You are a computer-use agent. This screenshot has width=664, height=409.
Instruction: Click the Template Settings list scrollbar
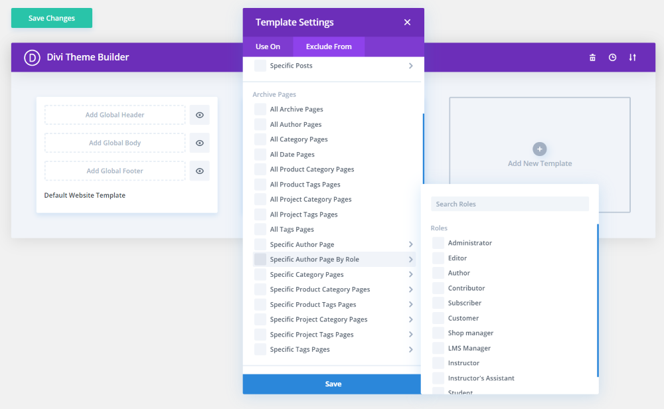pyautogui.click(x=424, y=149)
